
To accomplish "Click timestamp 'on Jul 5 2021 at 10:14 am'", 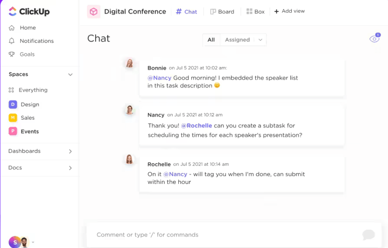I will (201, 164).
